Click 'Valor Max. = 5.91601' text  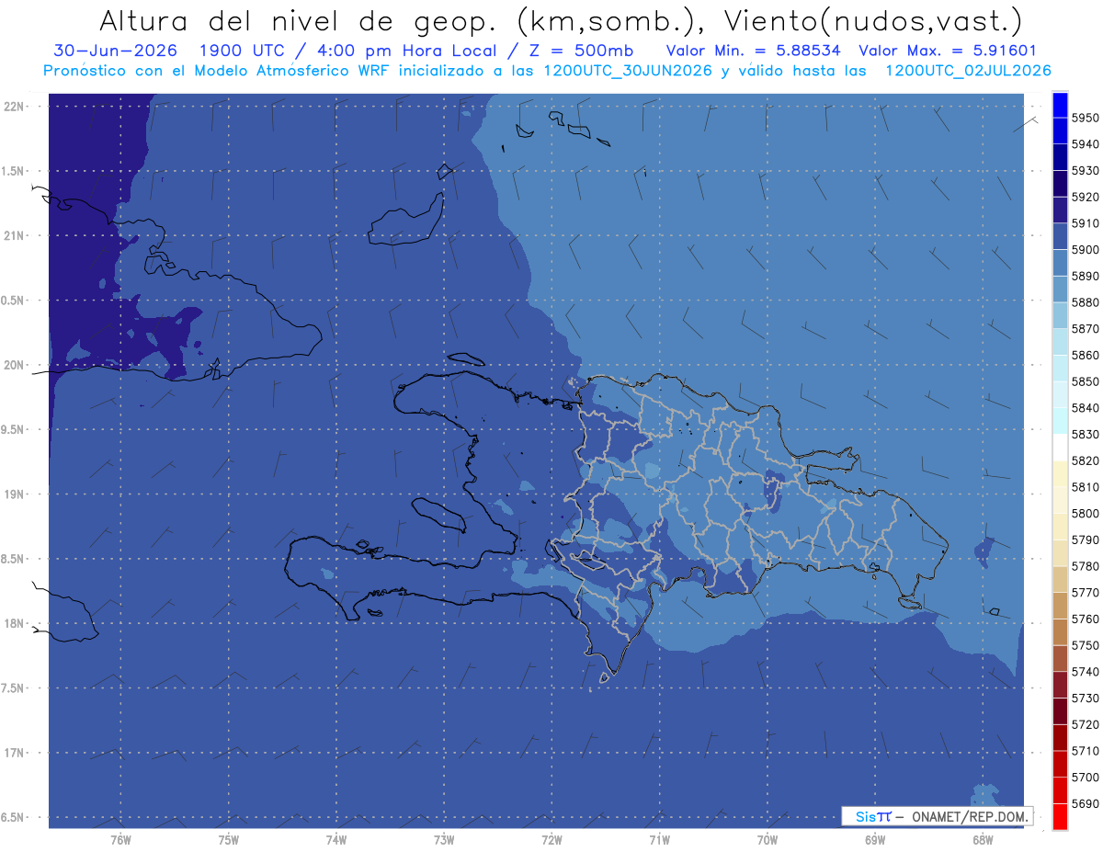click(948, 51)
